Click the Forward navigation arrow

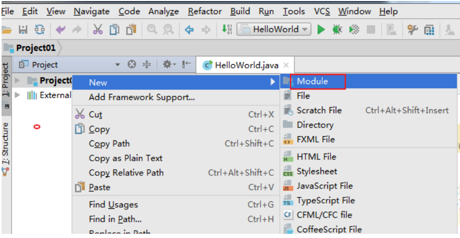coord(206,30)
